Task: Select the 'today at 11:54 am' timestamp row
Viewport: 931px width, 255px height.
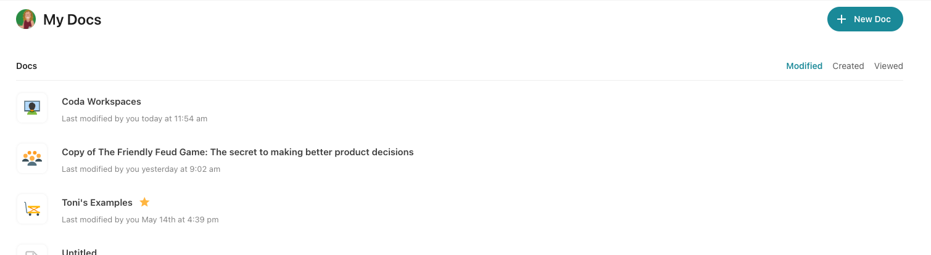Action: [x=134, y=118]
